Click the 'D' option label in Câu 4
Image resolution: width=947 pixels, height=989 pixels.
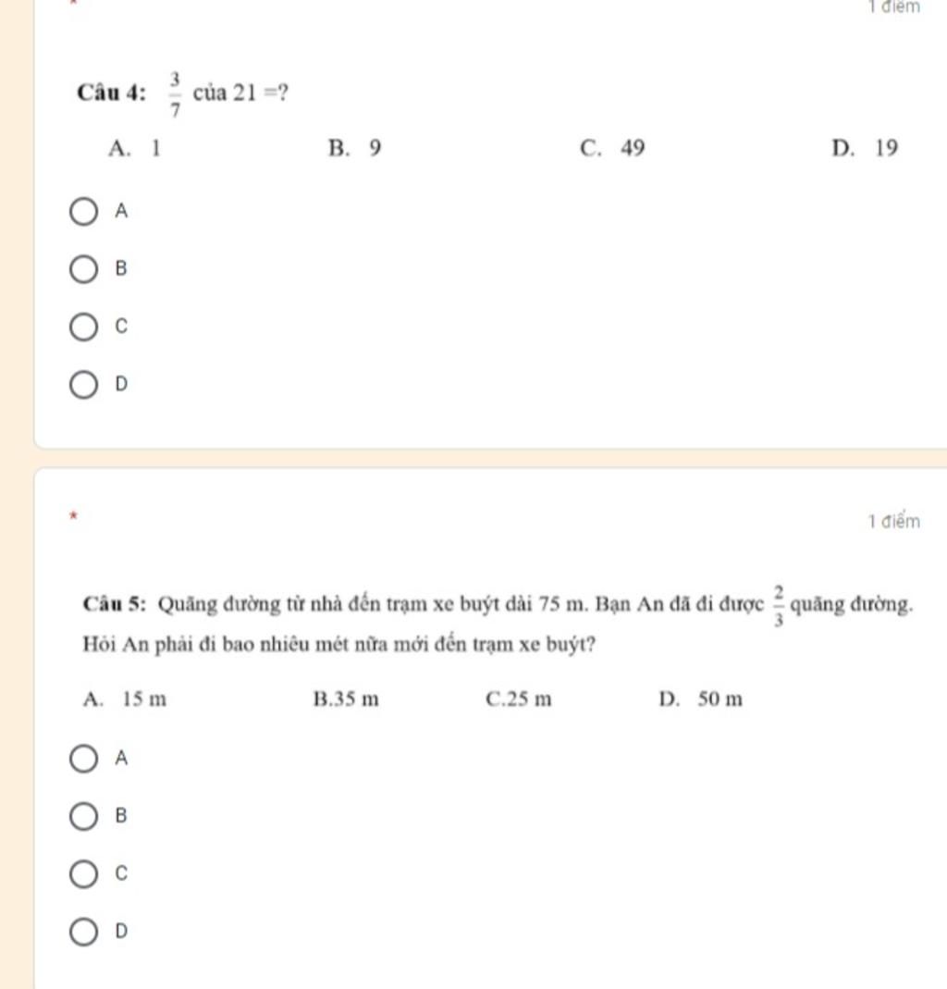[x=121, y=384]
